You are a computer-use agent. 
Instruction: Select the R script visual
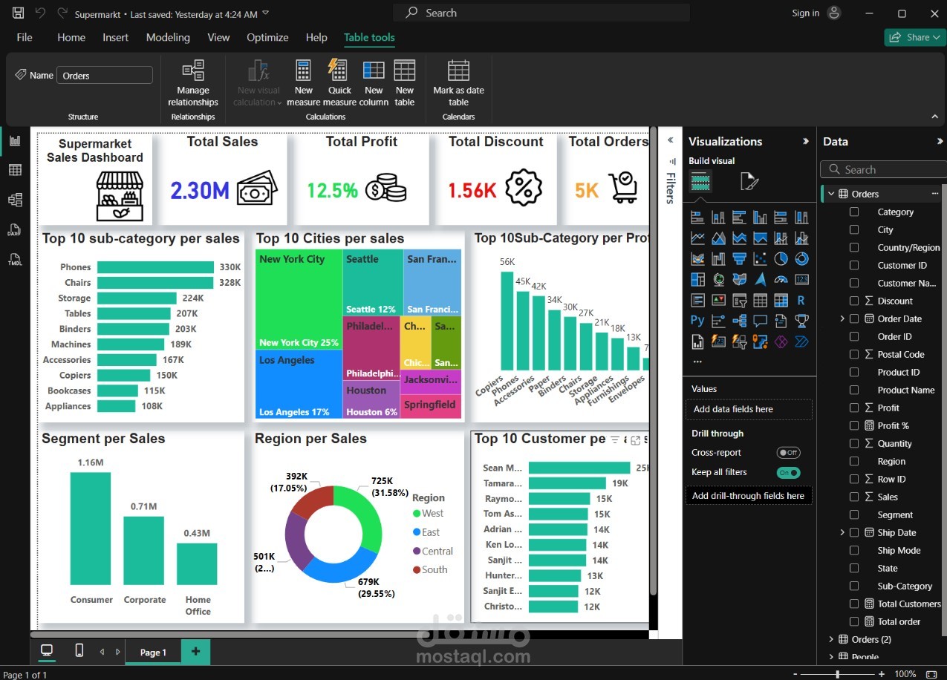[x=801, y=301]
